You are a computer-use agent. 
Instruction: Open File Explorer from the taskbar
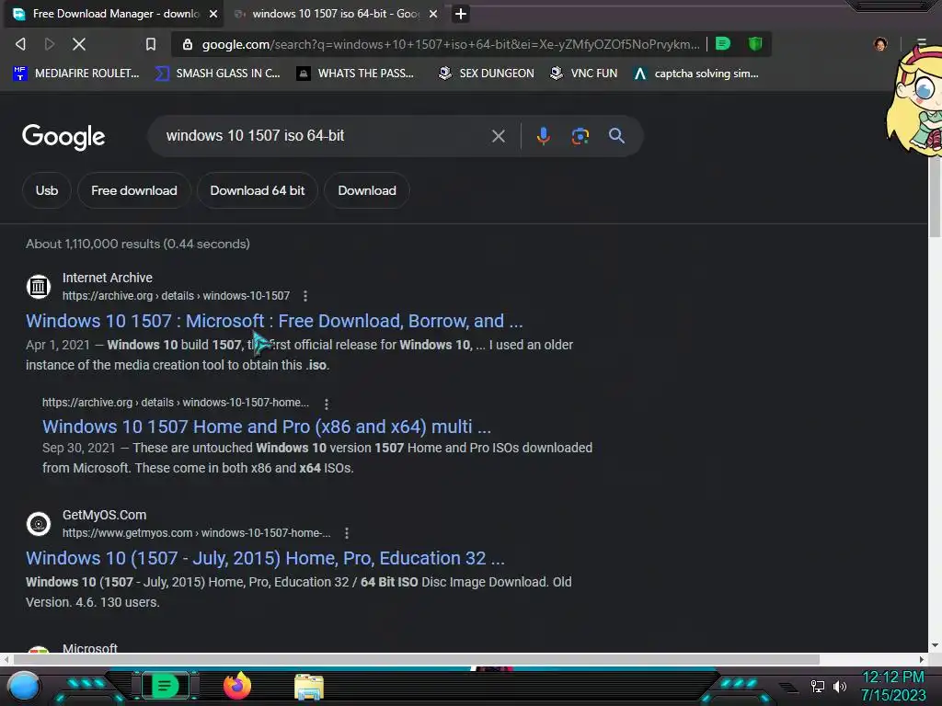tap(309, 688)
